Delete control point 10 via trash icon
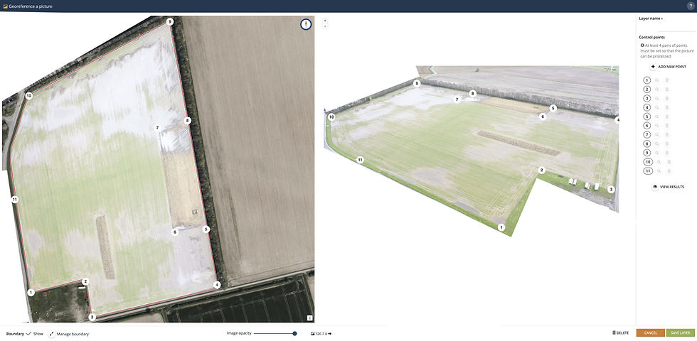 pyautogui.click(x=669, y=162)
